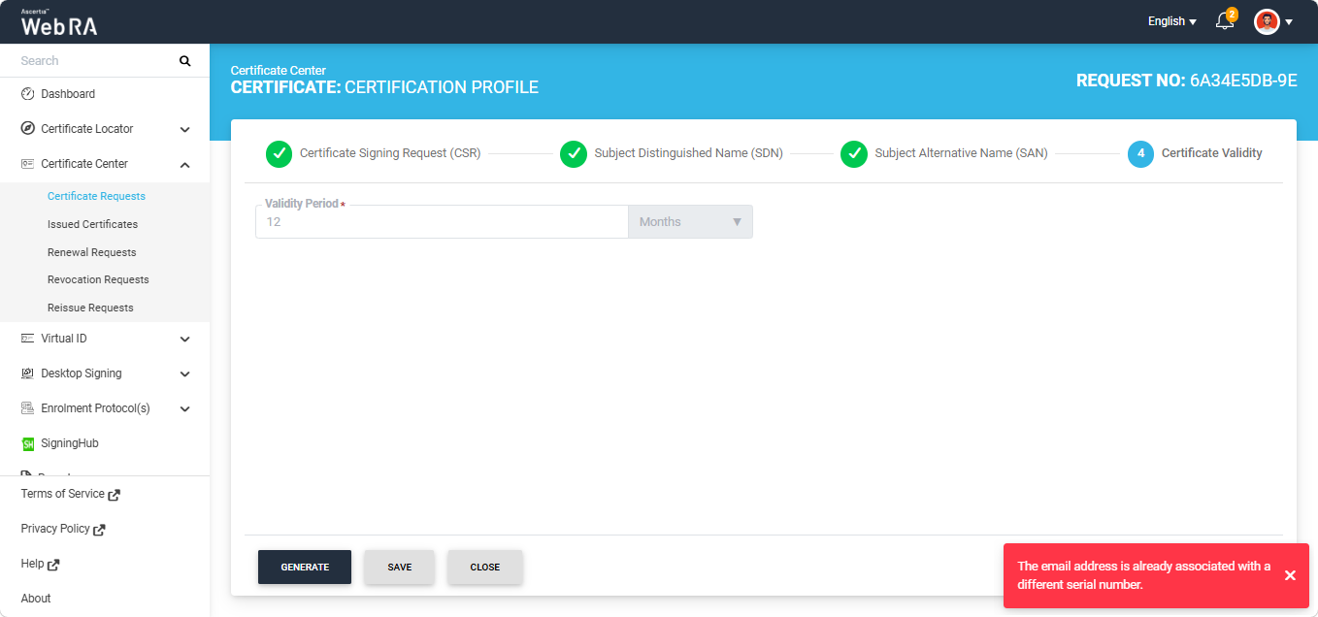Click the Terms of Service external-link icon
Viewport: 1318px width, 617px height.
114,495
